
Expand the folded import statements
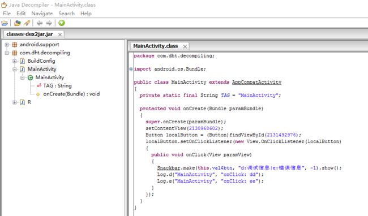point(131,69)
